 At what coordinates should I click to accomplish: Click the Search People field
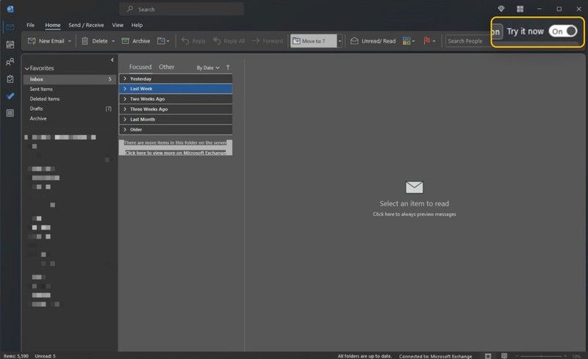coord(469,41)
